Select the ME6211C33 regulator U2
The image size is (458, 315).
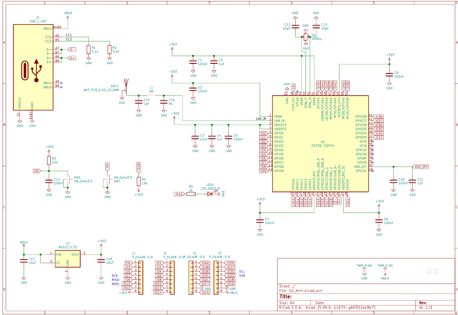(68, 259)
